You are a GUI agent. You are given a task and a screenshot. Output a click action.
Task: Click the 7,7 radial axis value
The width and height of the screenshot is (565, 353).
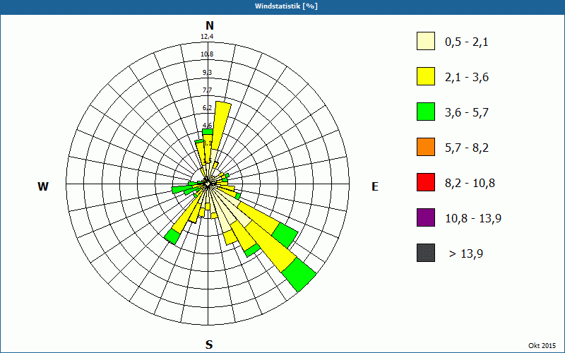[207, 90]
